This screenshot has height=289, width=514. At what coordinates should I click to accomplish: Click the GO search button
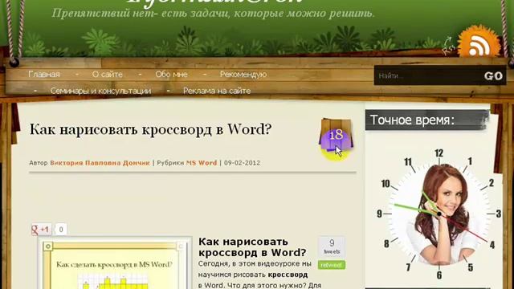pyautogui.click(x=493, y=76)
